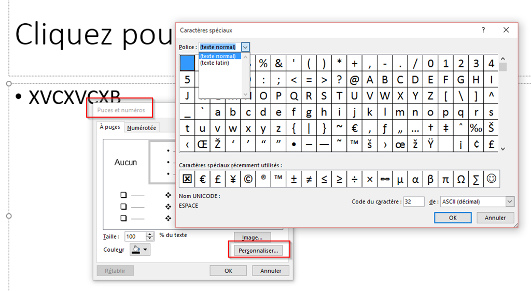This screenshot has height=291, width=531.
Task: Click the Personnaliser... button
Action: click(258, 251)
